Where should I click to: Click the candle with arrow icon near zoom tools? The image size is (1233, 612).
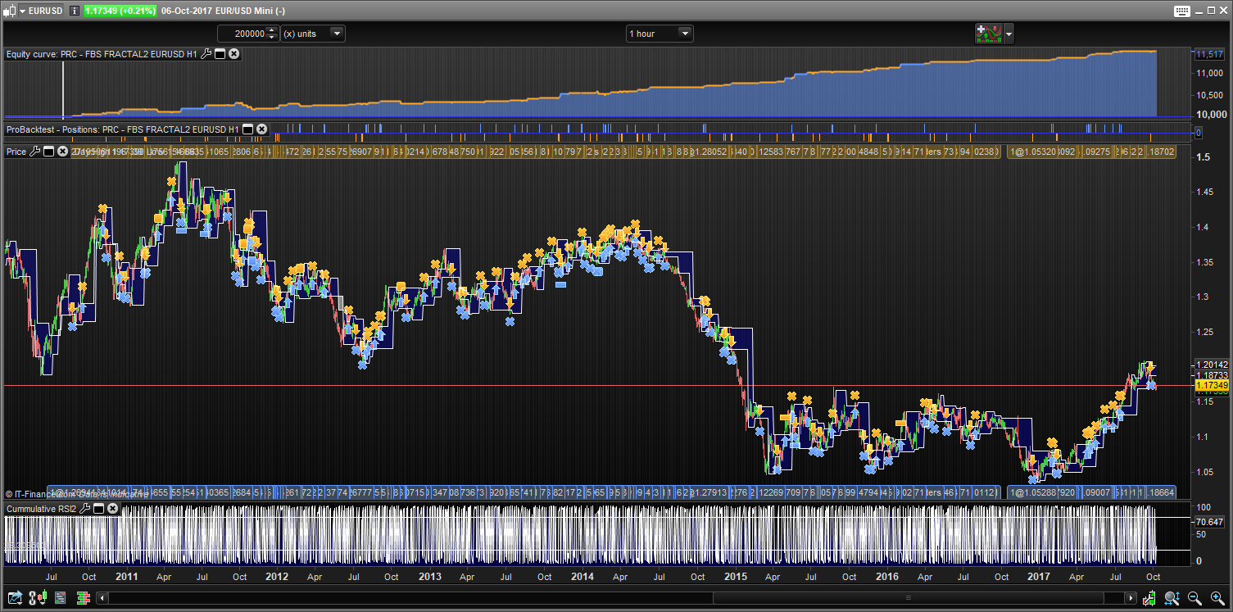[x=1150, y=599]
